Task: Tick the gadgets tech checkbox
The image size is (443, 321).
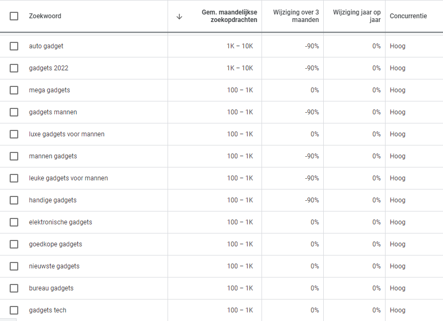Action: (x=14, y=310)
